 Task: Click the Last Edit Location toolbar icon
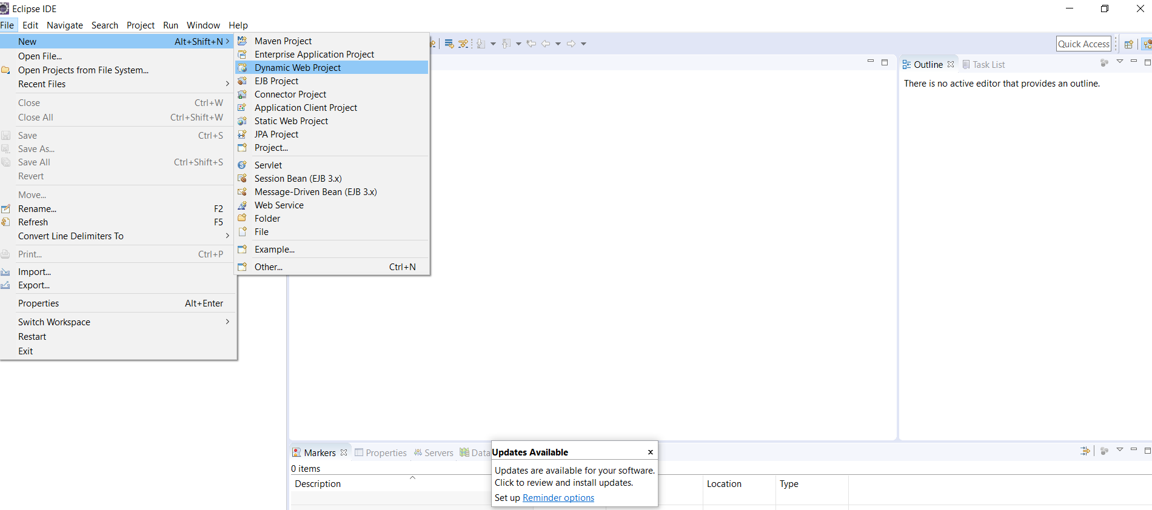[x=531, y=44]
